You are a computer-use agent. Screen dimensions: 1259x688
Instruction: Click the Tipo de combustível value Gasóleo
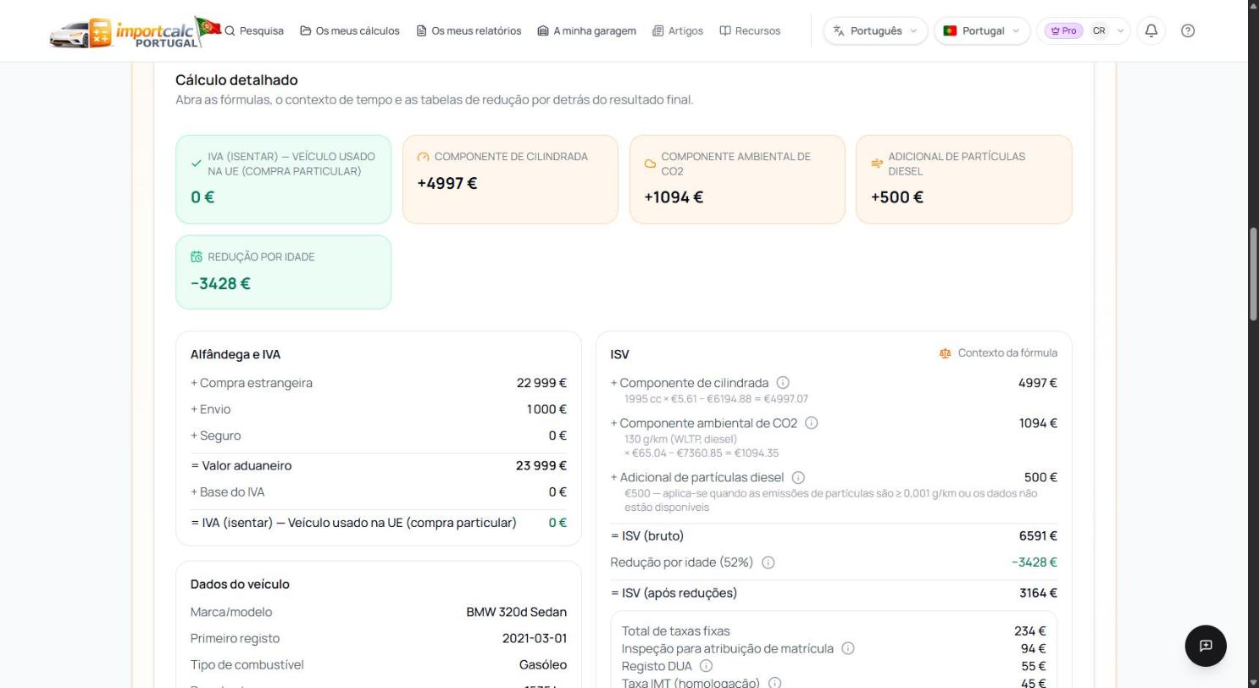tap(543, 665)
